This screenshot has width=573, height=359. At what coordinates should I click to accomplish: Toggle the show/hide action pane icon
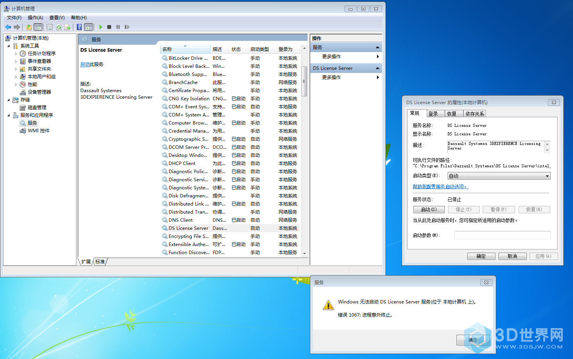[x=89, y=27]
